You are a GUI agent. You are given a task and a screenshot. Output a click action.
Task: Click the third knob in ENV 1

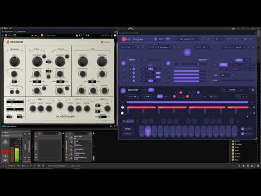click(49, 108)
